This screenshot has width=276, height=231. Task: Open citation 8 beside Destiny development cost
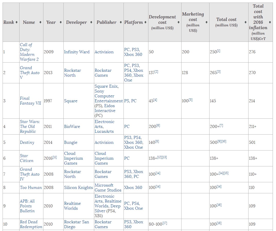(x=157, y=142)
